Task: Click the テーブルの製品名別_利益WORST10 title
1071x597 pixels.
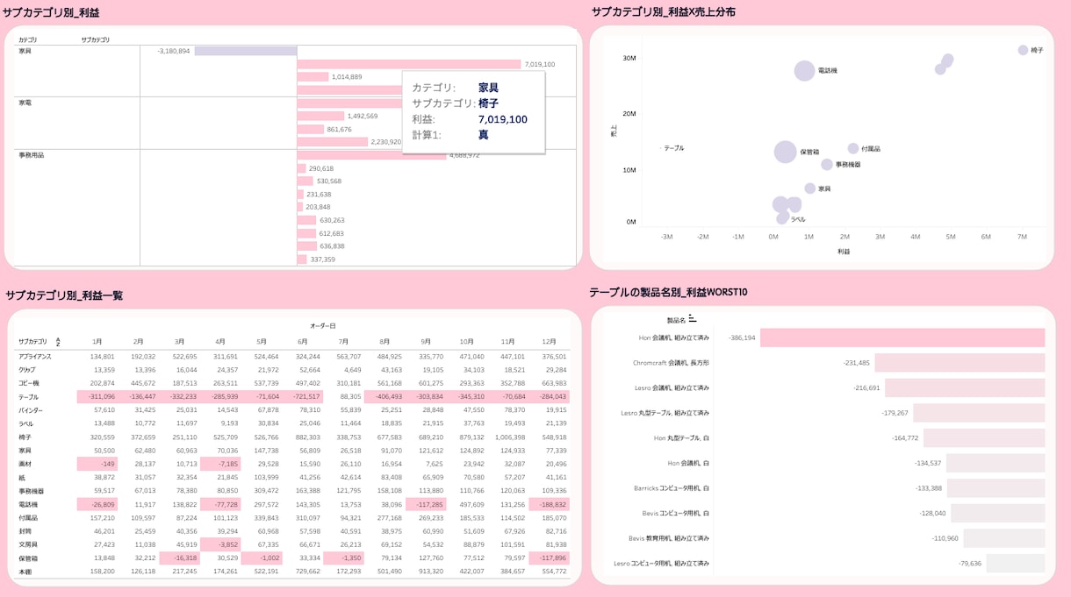Action: pyautogui.click(x=668, y=292)
